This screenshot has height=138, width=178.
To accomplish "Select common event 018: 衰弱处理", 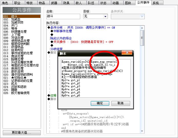I will tap(22, 68).
